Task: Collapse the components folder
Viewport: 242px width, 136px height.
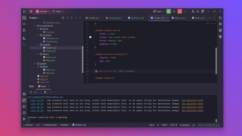Action: 35,26
